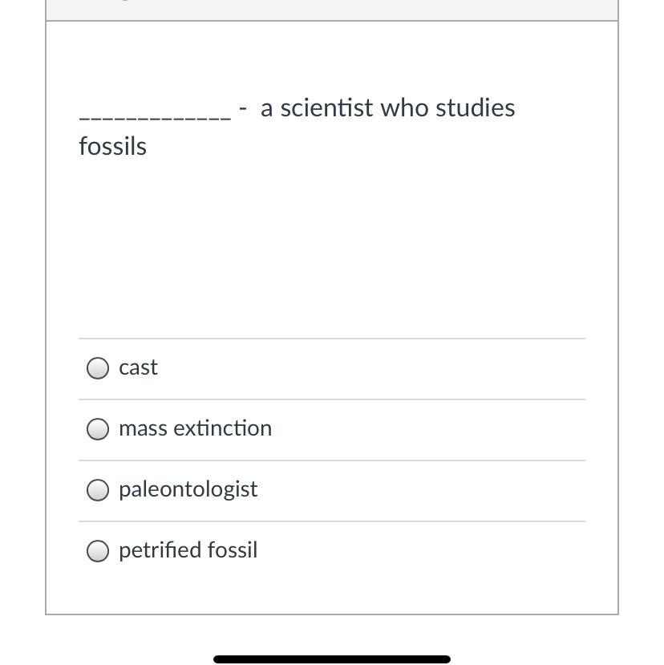Viewport: 664px width, 665px height.
Task: Select the 'cast' radio button
Action: pyautogui.click(x=98, y=368)
